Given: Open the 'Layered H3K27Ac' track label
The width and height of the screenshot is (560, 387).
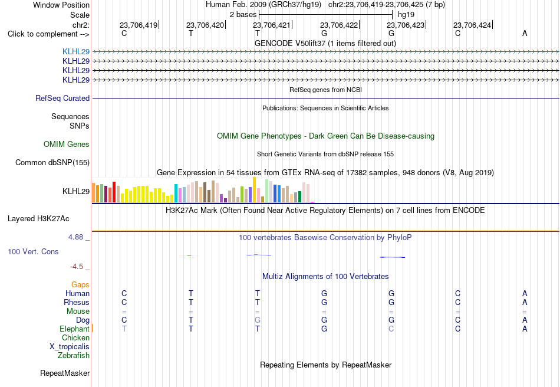Looking at the screenshot, I should 38,219.
